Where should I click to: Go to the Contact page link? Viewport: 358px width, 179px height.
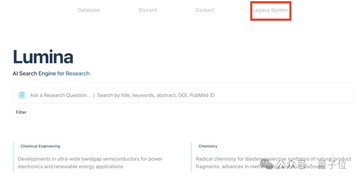point(205,10)
